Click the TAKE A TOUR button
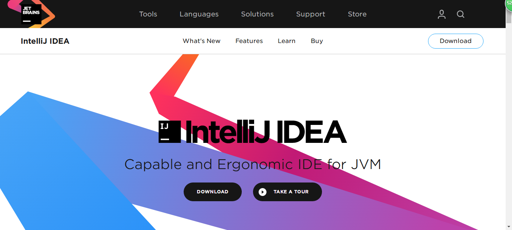Screen dimensions: 512x230 (x=287, y=192)
